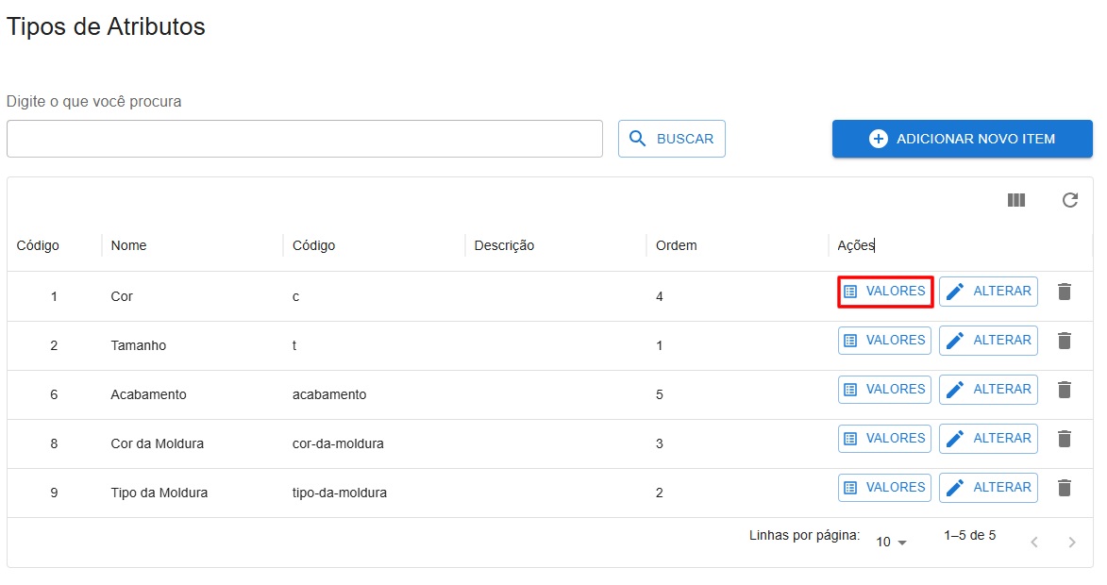Click BUSCAR to search
The image size is (1107, 585).
pos(671,139)
